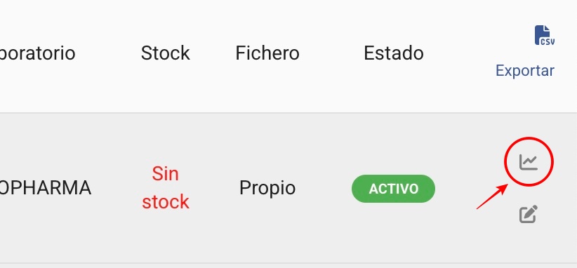
Task: Click the edit pencil icon in the row
Action: click(529, 214)
